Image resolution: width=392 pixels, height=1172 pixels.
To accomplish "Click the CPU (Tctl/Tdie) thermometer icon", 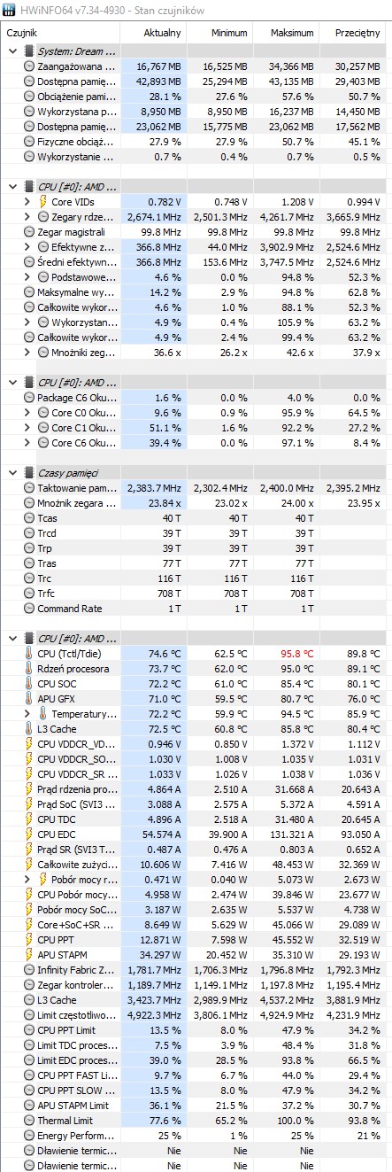I will [x=28, y=654].
